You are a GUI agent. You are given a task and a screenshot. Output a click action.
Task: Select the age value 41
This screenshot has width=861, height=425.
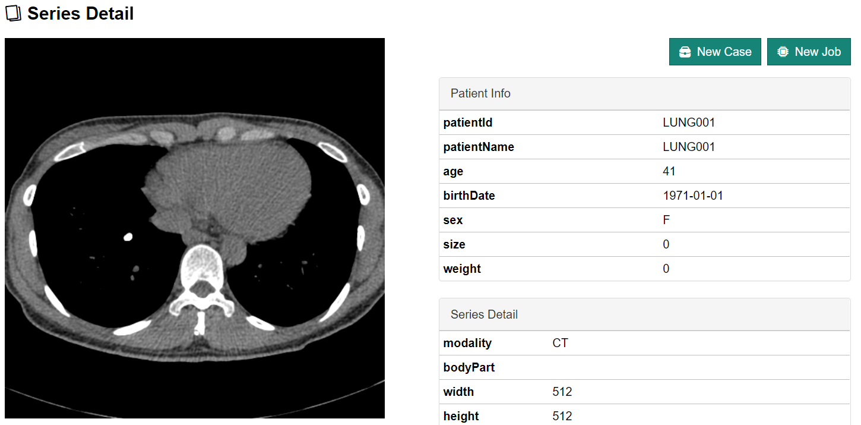pos(669,172)
